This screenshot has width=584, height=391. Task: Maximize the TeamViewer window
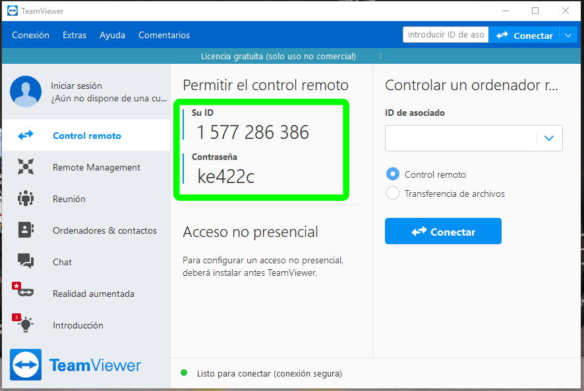(535, 11)
